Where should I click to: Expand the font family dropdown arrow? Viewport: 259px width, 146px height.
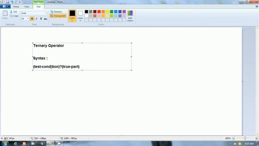[x=46, y=13]
